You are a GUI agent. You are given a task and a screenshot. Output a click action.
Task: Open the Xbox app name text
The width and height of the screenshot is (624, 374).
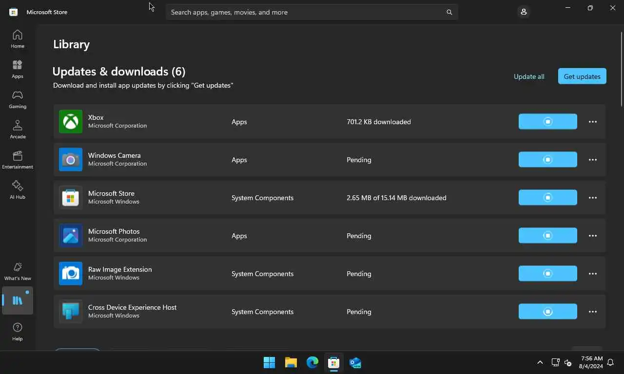(96, 117)
